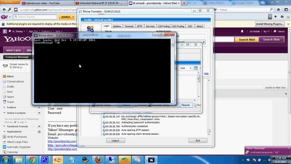The width and height of the screenshot is (291, 164).
Task: Switch to the S2C Fwding tab
Action: click(x=178, y=26)
